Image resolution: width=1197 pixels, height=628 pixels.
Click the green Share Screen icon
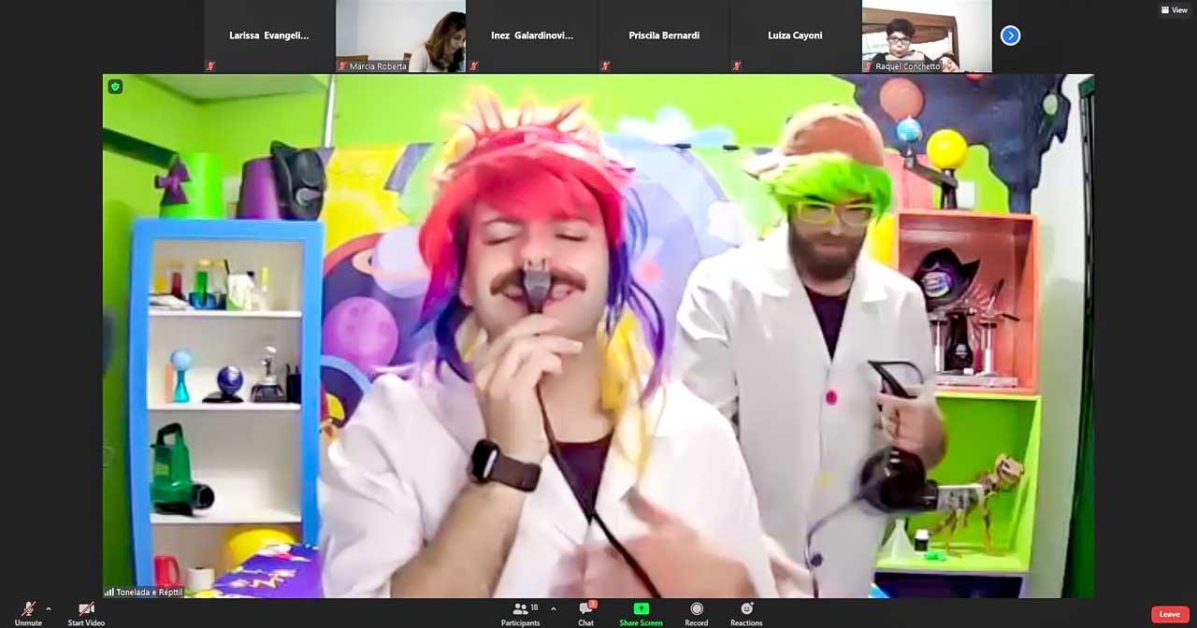[x=641, y=609]
